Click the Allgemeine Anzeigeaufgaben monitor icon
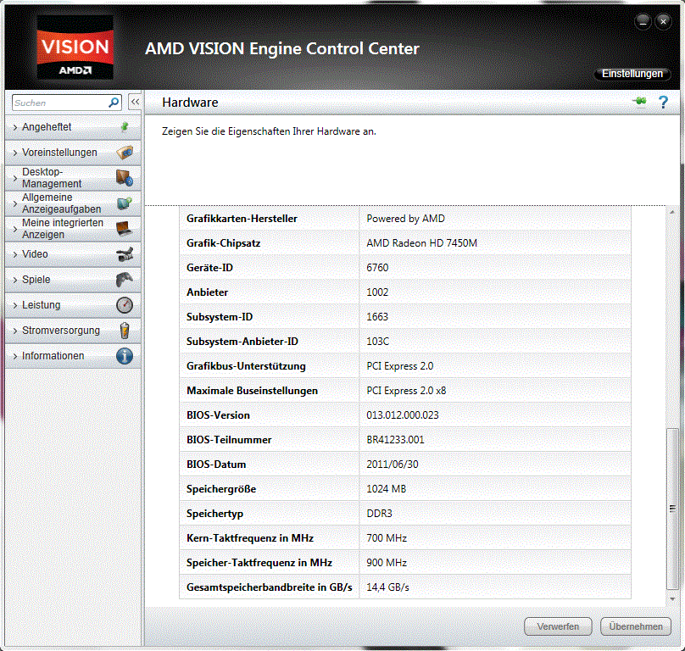 [125, 203]
